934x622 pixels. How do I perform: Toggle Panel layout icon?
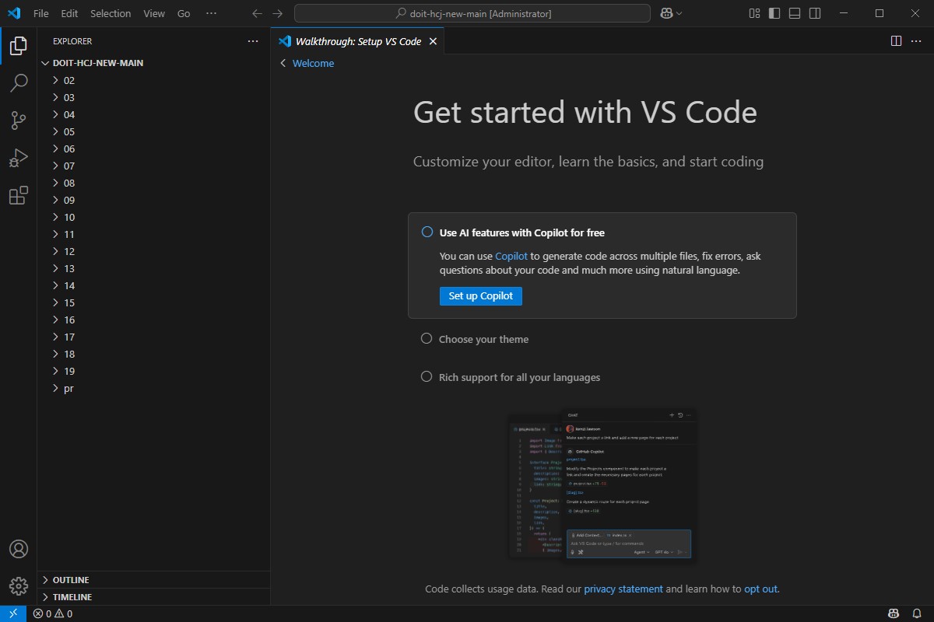(x=795, y=13)
